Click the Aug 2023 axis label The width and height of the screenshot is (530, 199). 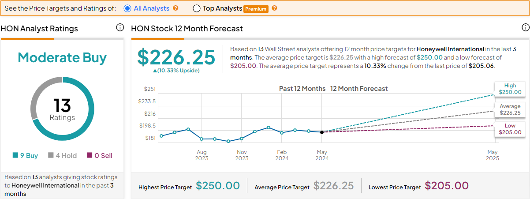[x=202, y=155]
